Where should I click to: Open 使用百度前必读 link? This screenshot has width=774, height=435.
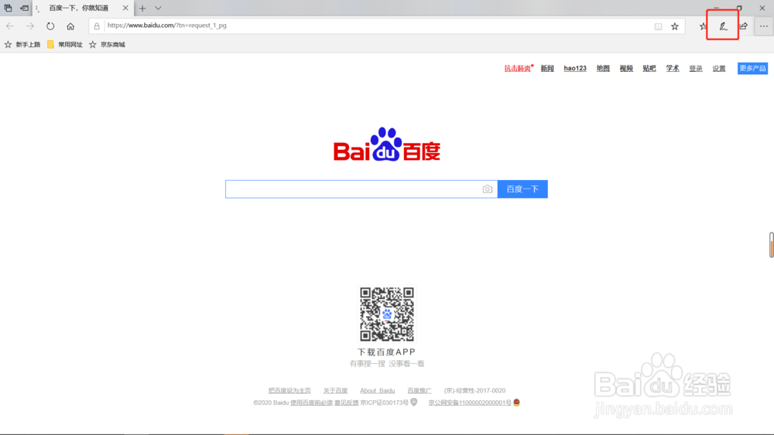tap(311, 403)
